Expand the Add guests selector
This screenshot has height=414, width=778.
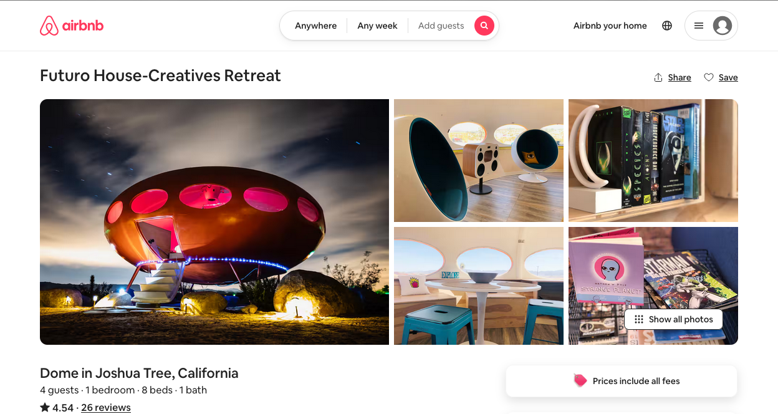[x=441, y=26]
